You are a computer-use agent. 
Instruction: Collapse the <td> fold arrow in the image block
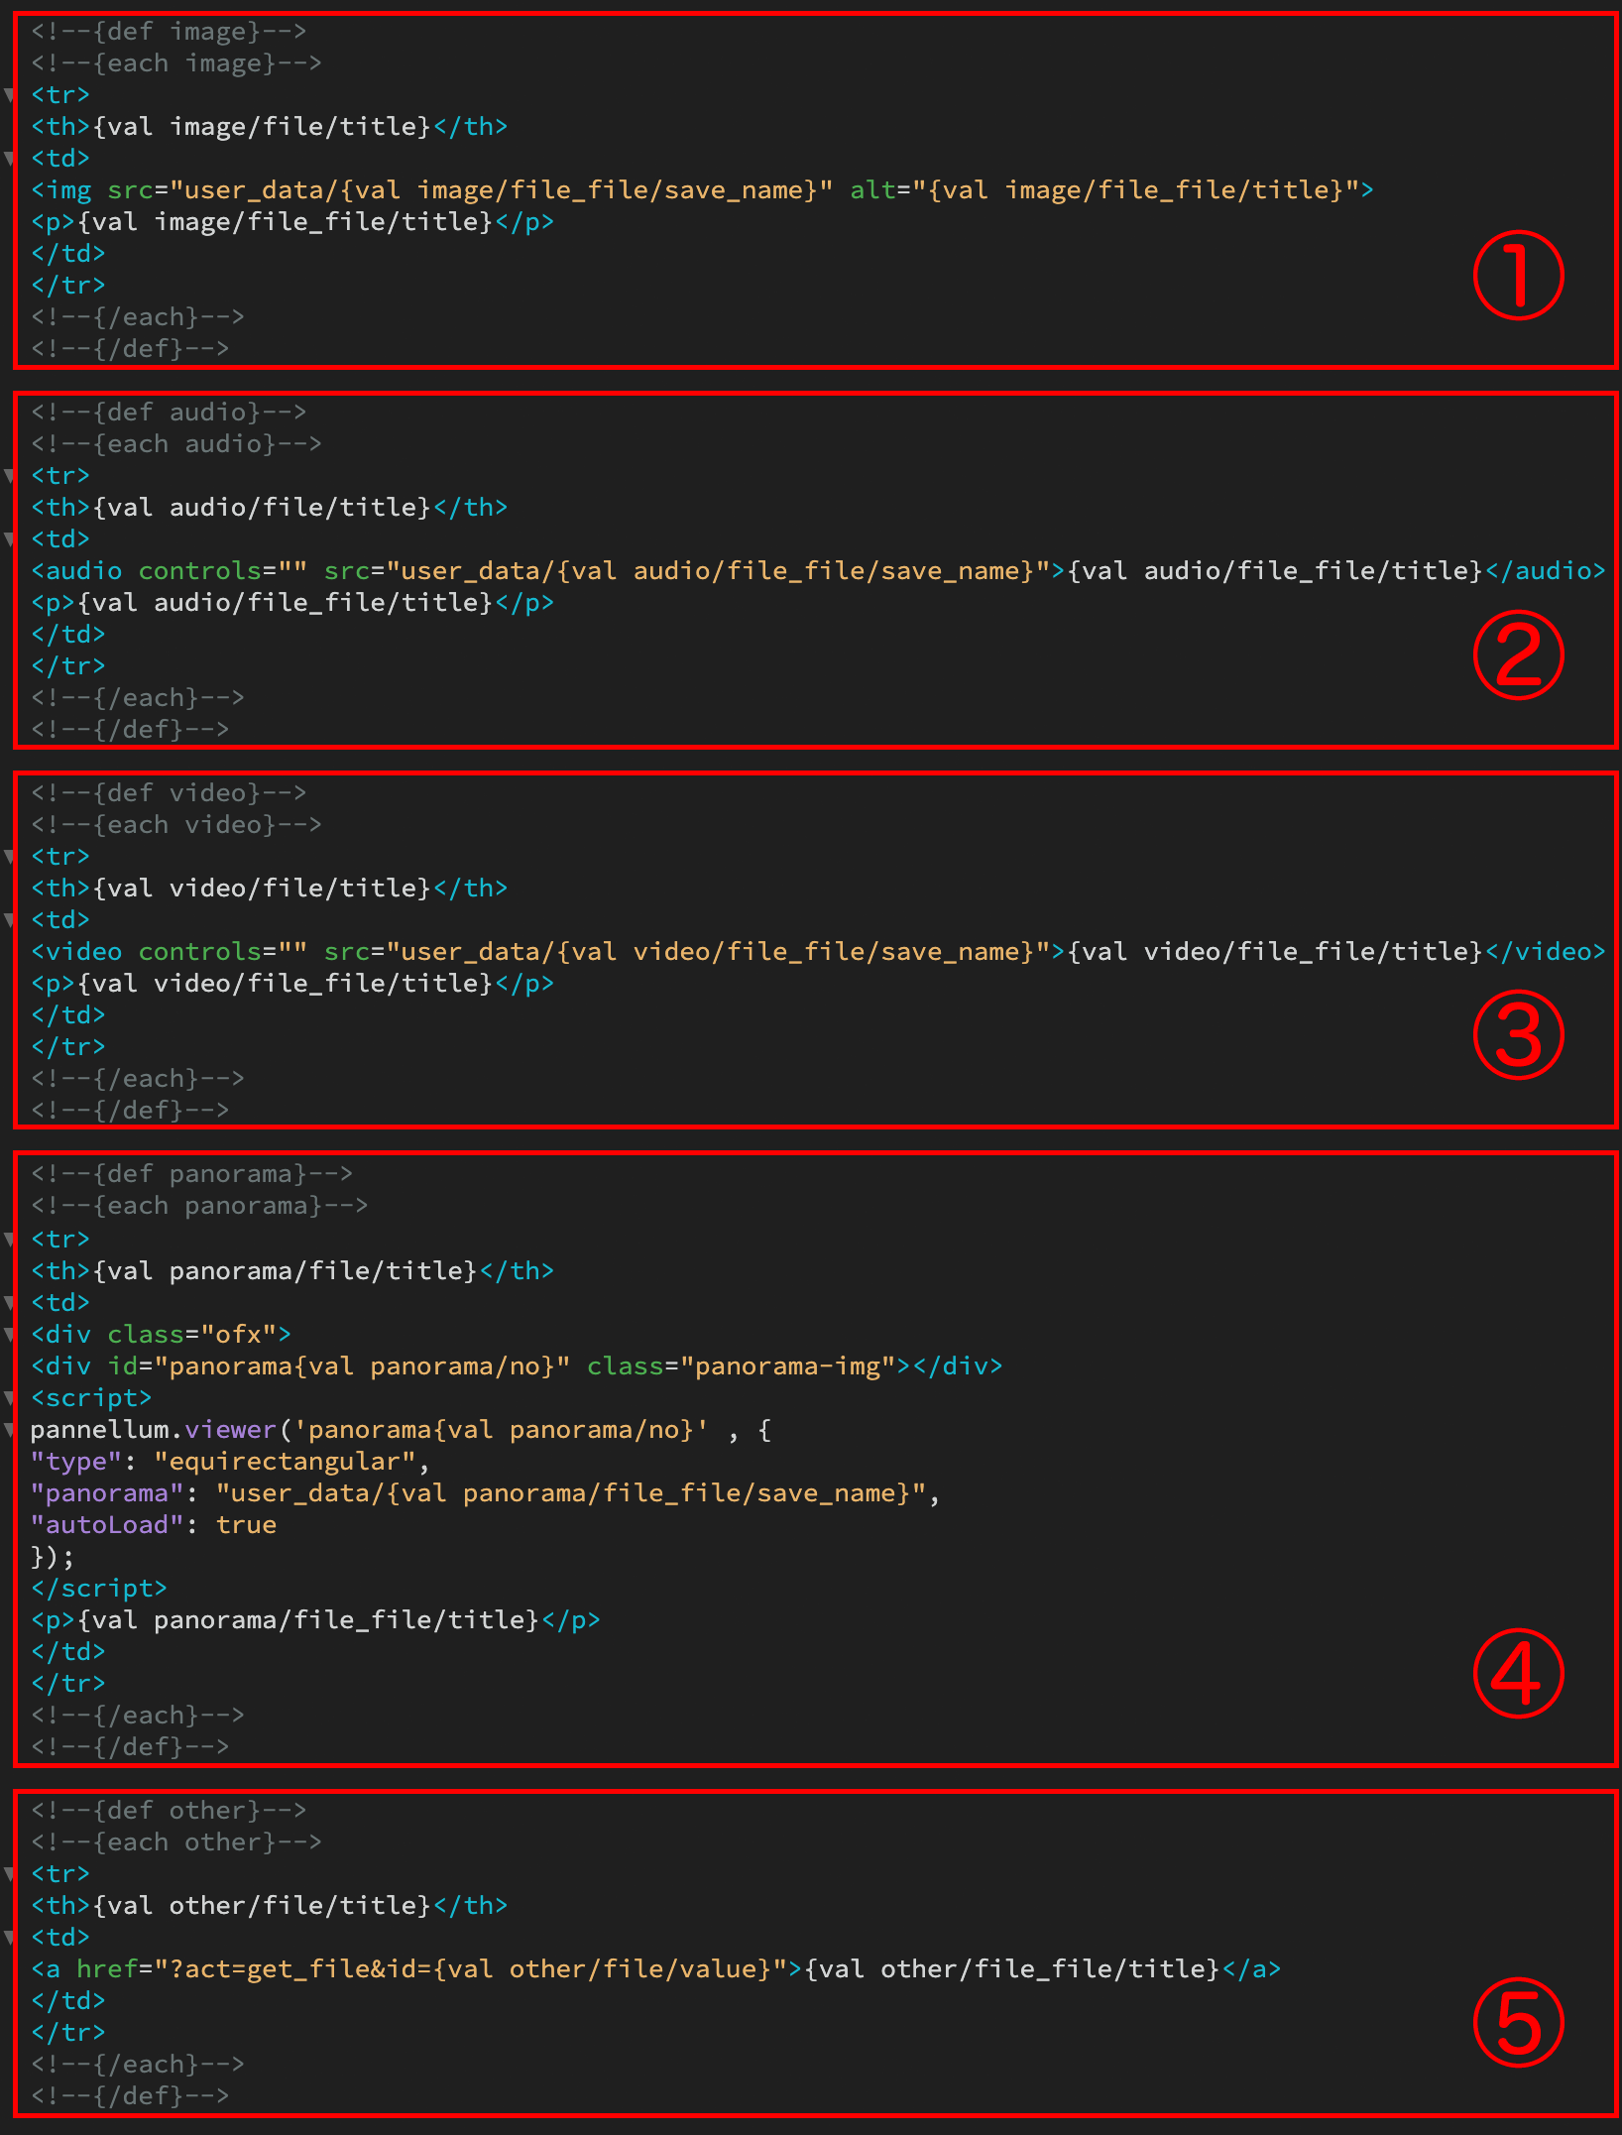(9, 159)
